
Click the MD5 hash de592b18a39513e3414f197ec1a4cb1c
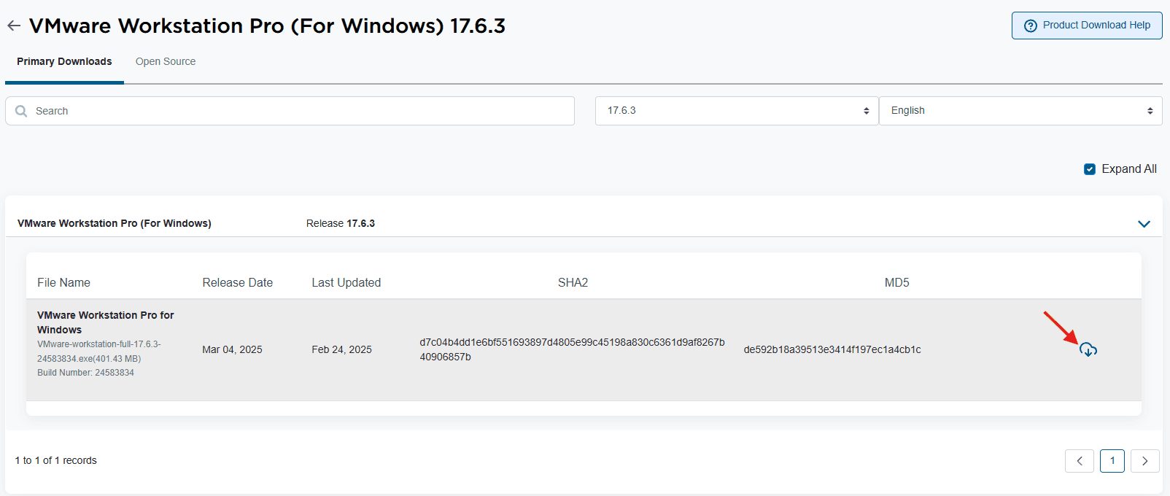[x=832, y=349]
